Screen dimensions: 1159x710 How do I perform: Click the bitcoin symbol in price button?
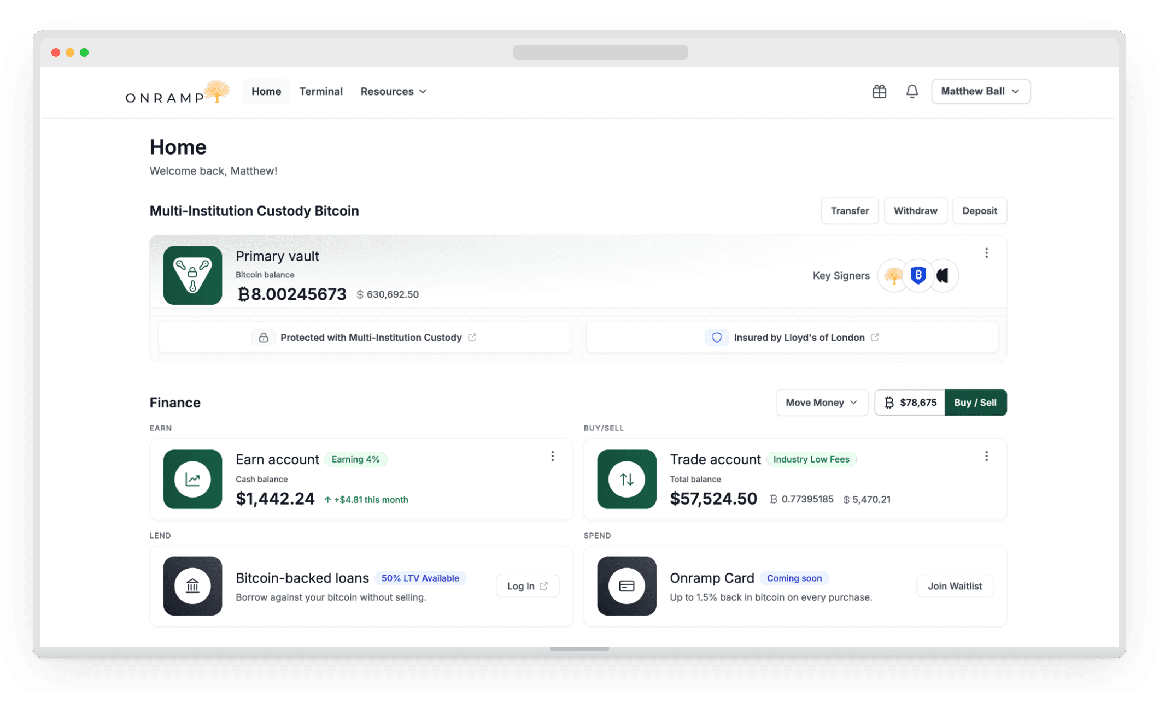(889, 403)
